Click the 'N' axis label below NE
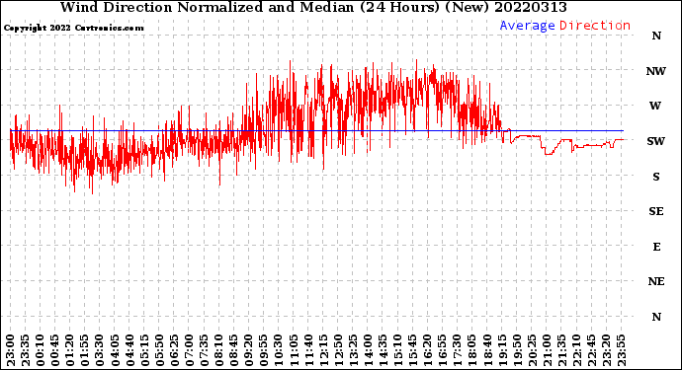Screen dimensions: 682x370 [x=656, y=317]
